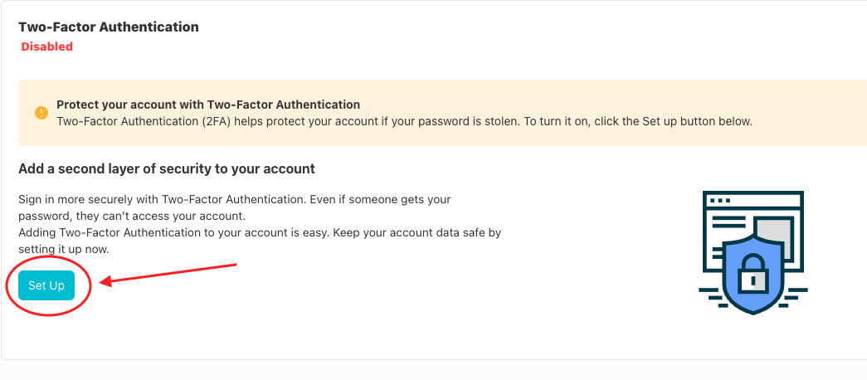This screenshot has width=867, height=380.
Task: Click the Two-Factor Authentication page heading
Action: [109, 27]
